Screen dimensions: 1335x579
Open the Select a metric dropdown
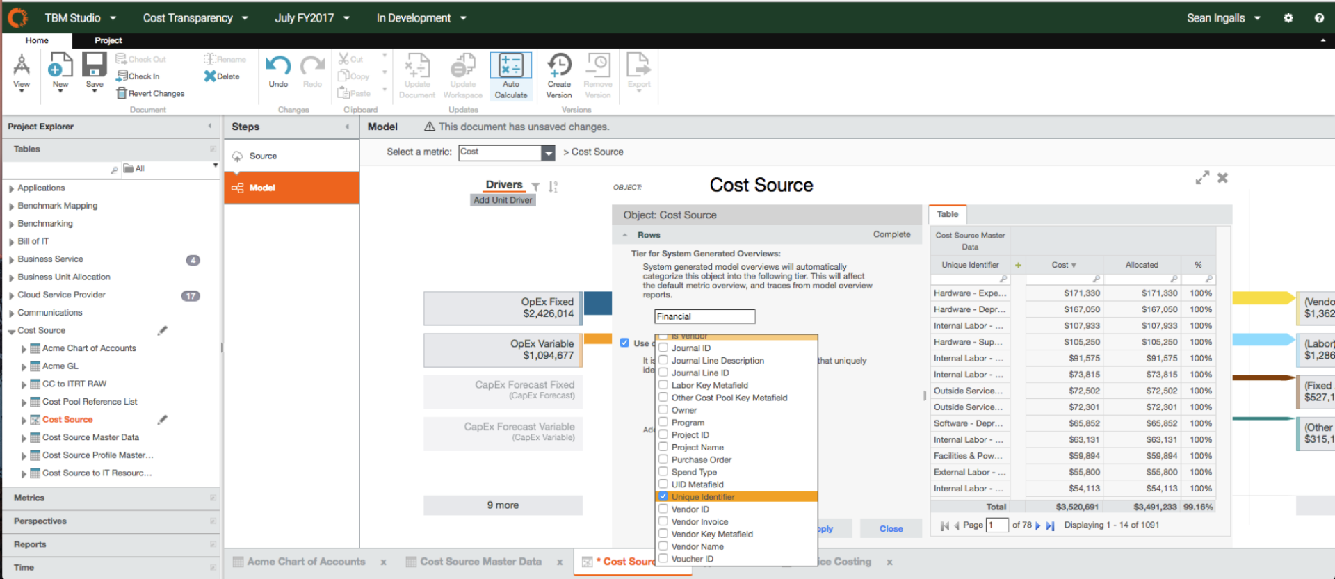click(548, 152)
